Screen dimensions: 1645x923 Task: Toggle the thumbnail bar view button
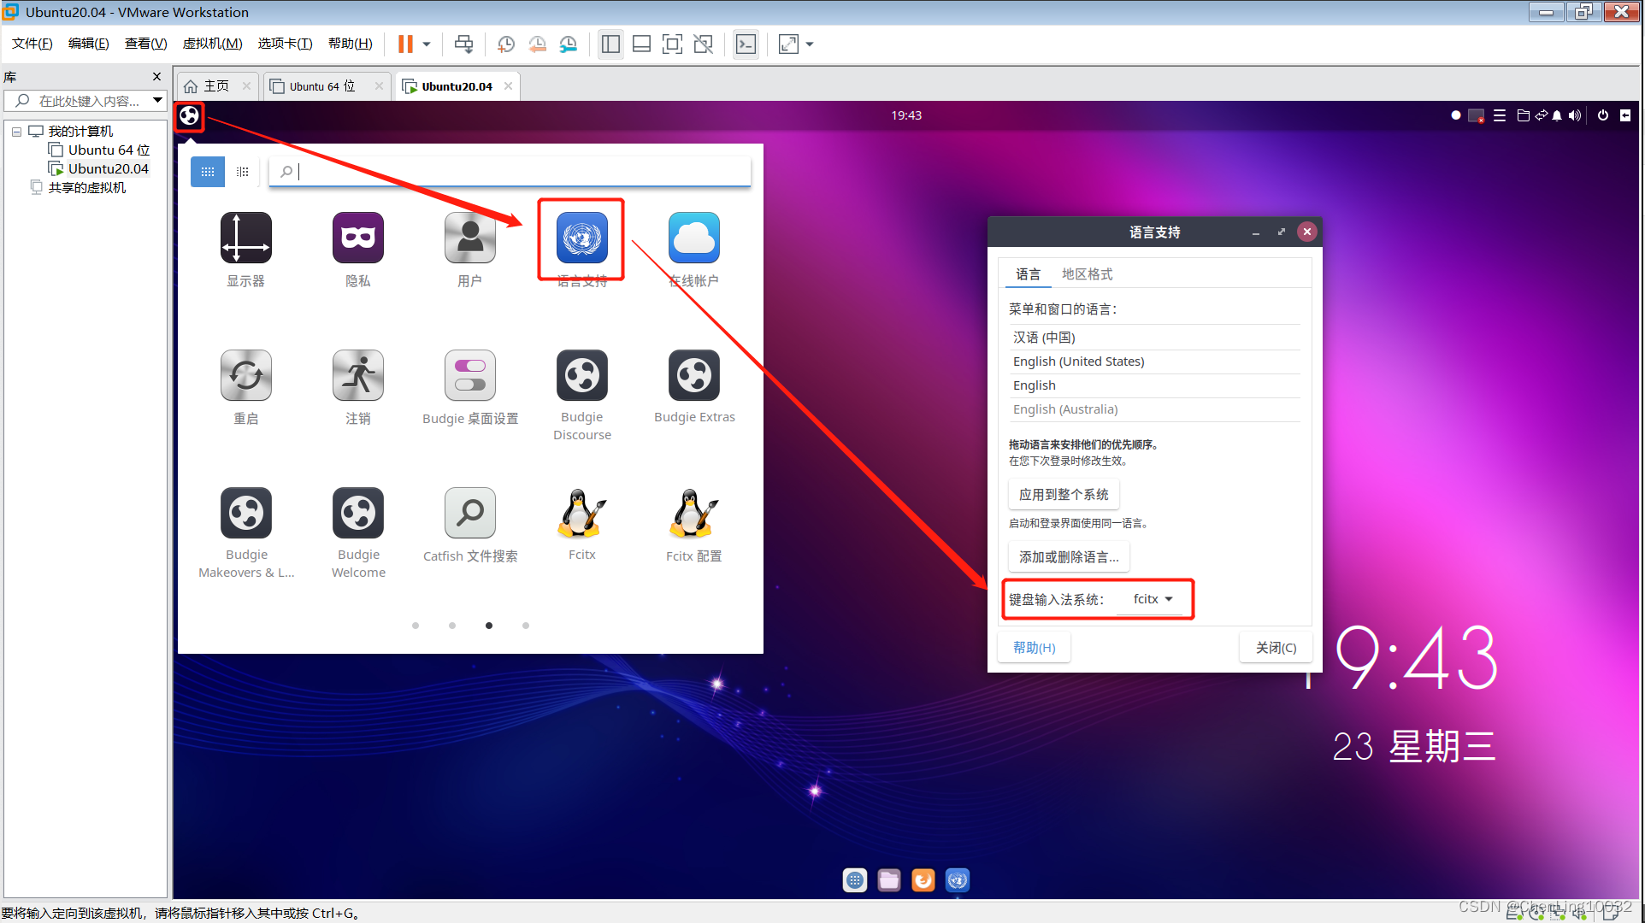641,44
